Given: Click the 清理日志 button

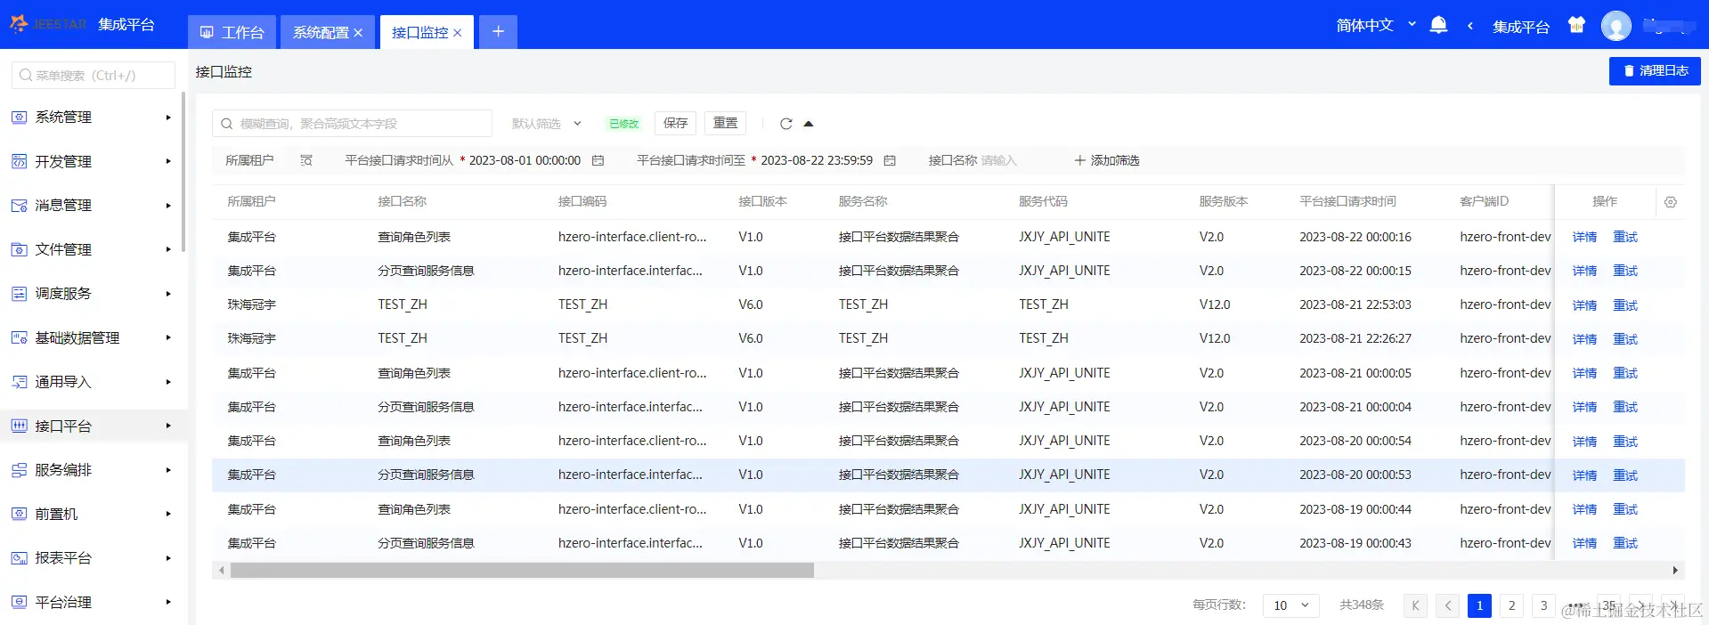Looking at the screenshot, I should click(1655, 71).
